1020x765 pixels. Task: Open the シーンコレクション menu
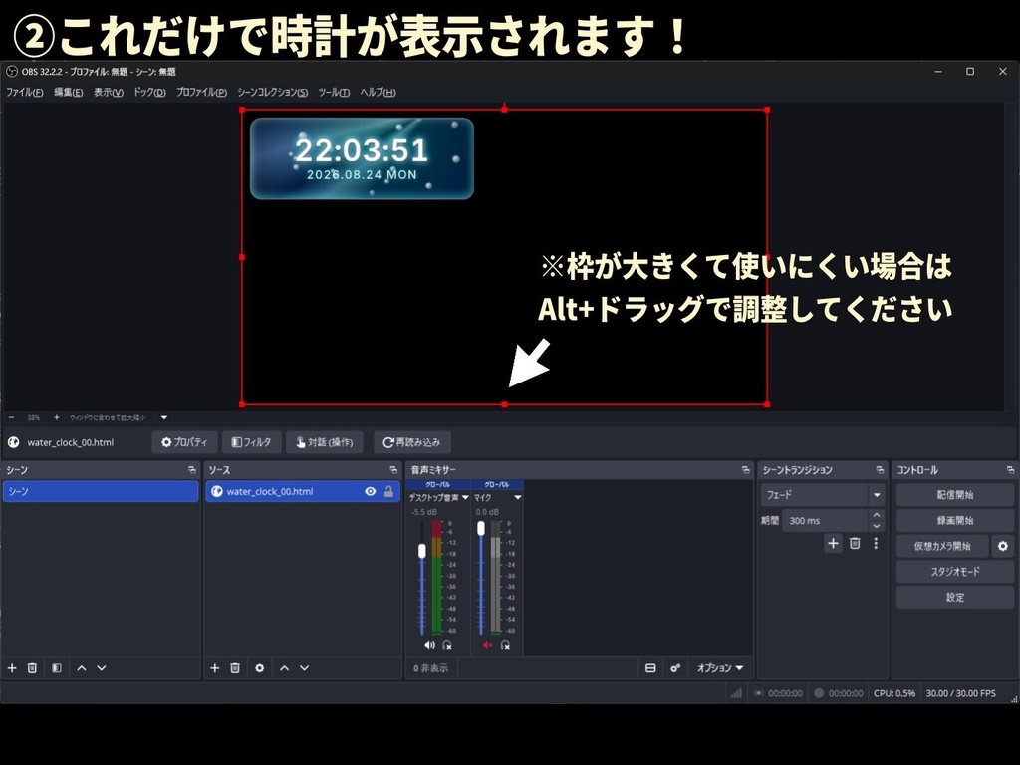click(x=273, y=93)
